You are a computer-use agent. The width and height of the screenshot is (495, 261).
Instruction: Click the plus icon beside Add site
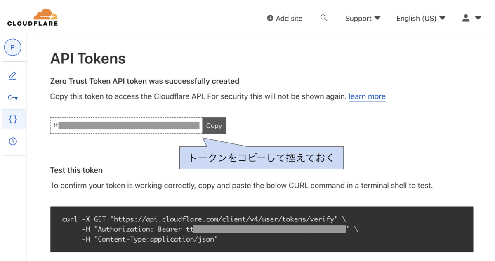(x=270, y=18)
